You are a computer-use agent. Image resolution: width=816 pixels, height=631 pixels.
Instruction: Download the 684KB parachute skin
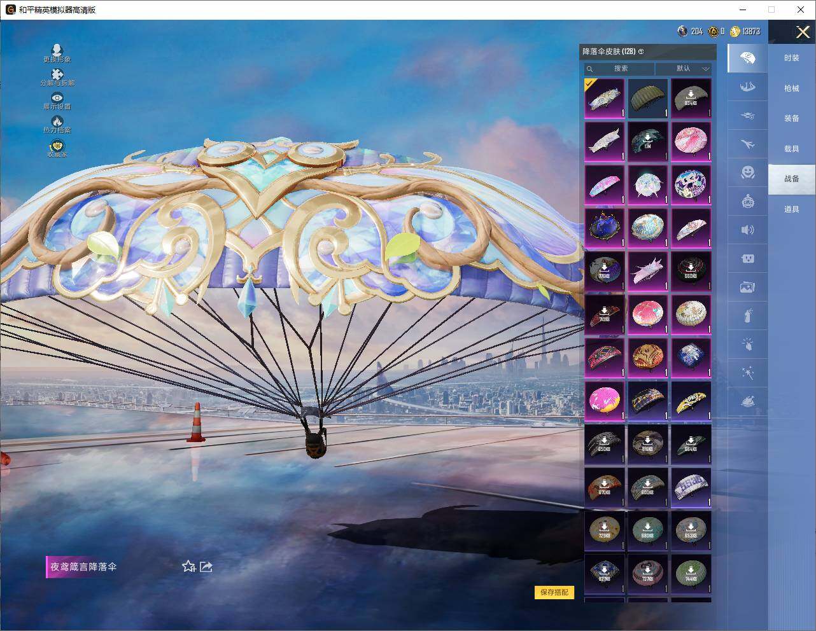click(x=691, y=444)
